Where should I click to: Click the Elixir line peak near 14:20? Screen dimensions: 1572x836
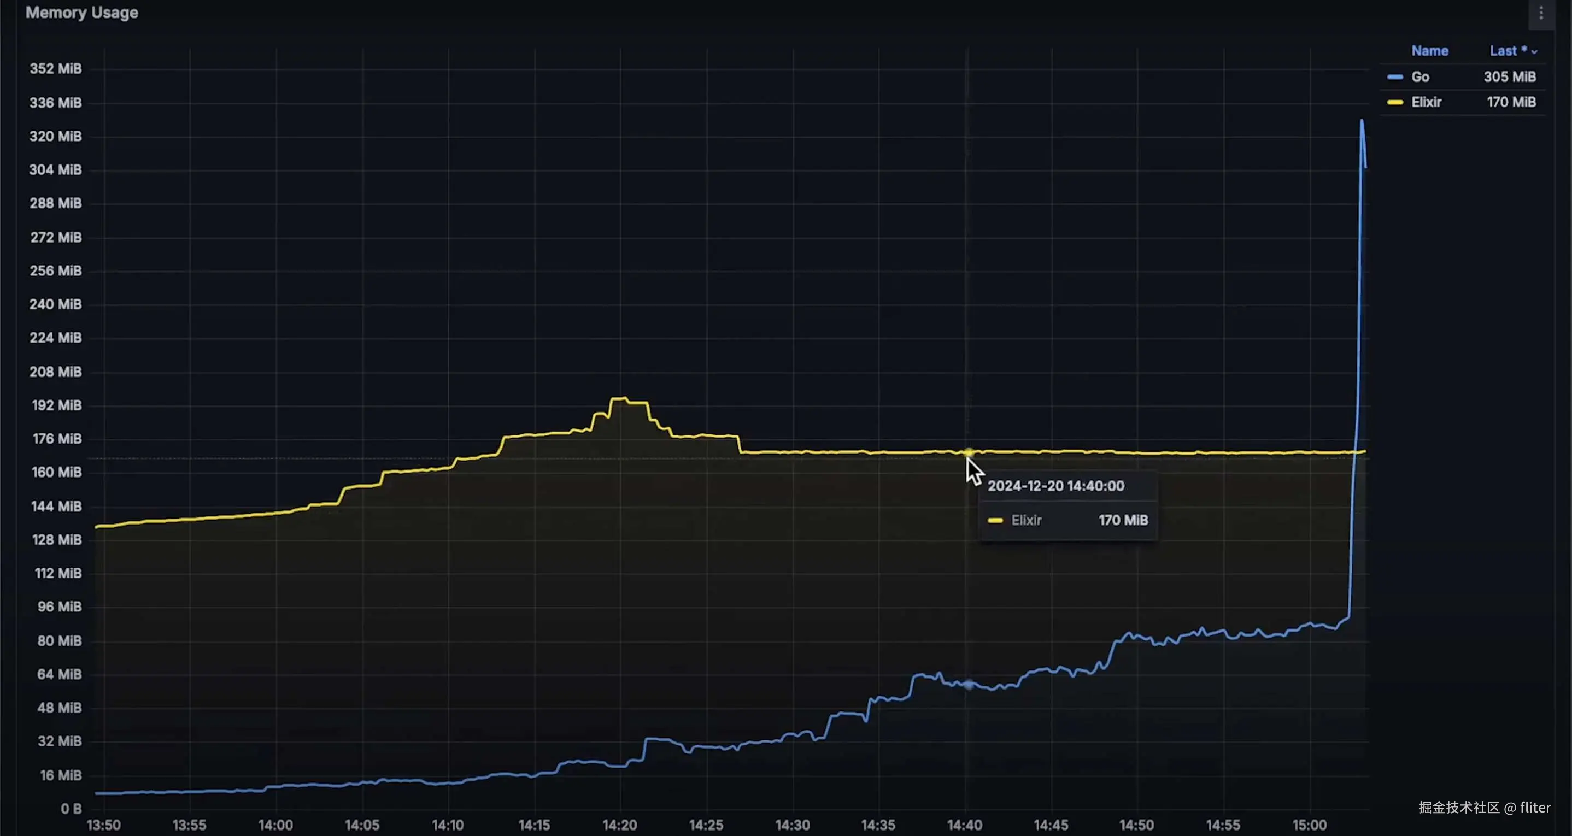619,399
